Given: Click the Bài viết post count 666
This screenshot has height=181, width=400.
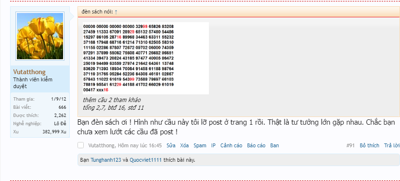Looking at the screenshot, I should point(62,107).
